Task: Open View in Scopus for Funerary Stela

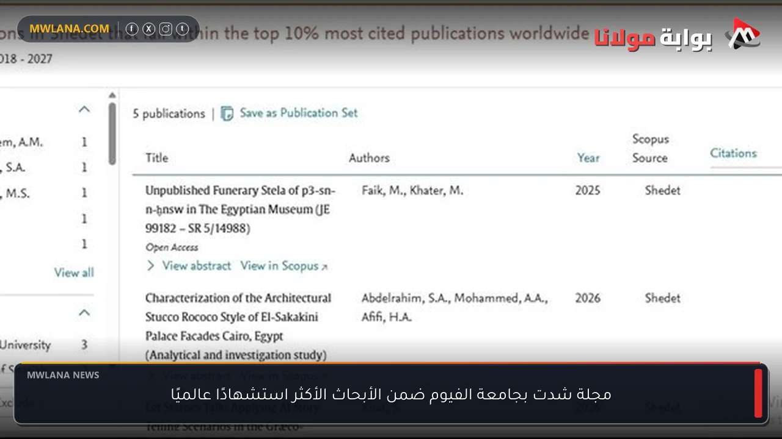Action: coord(279,266)
